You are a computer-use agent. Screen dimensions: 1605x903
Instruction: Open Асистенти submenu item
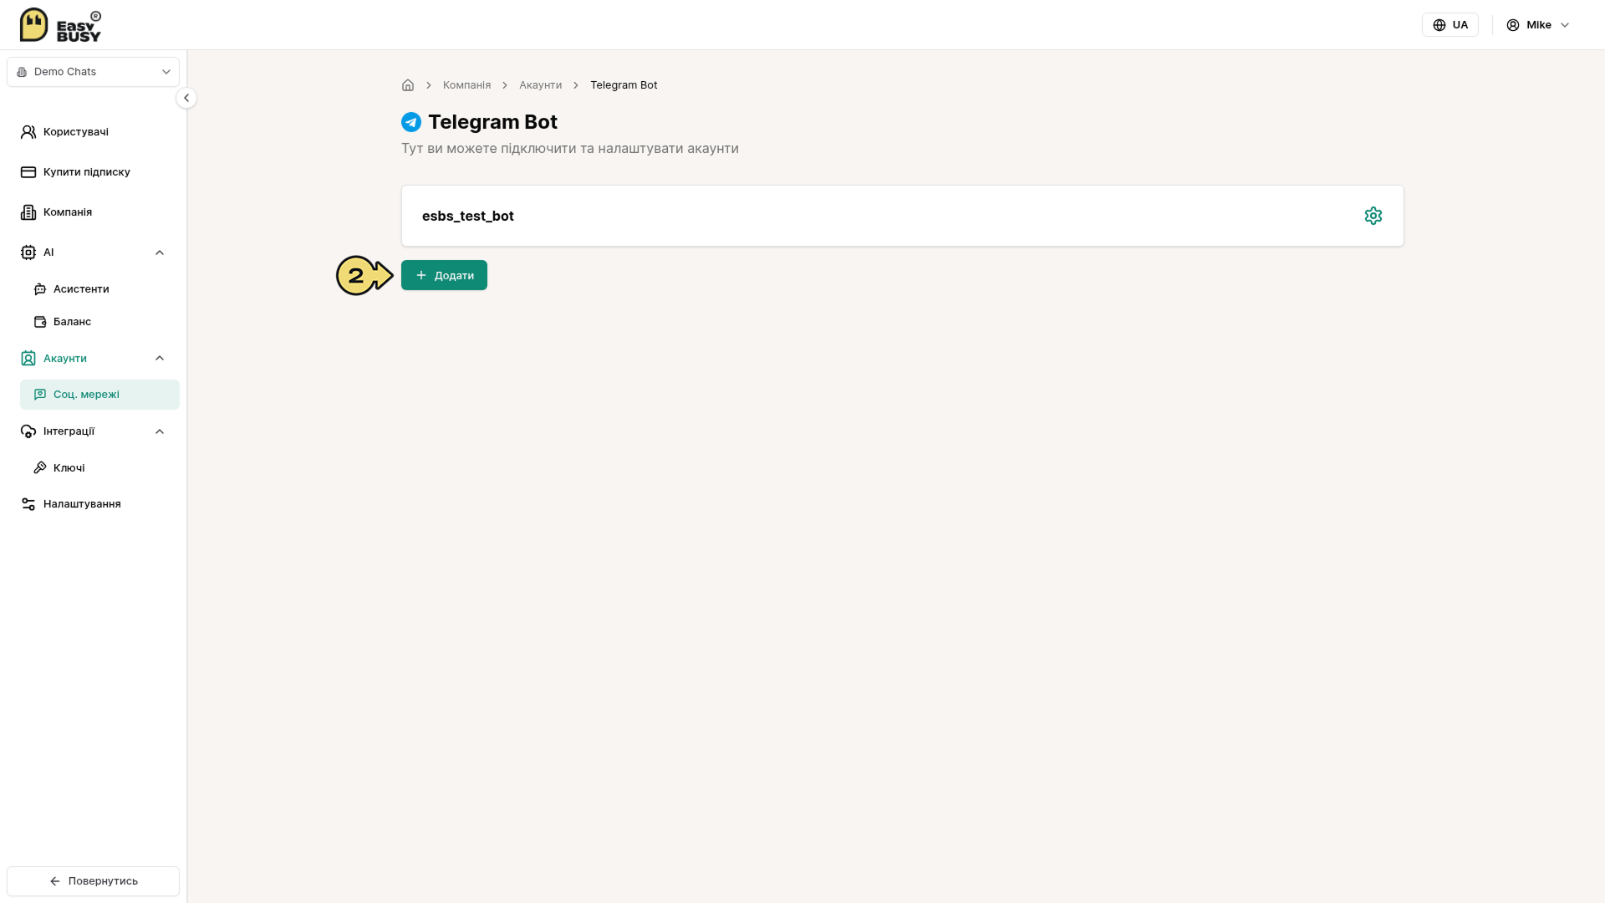[x=99, y=289]
